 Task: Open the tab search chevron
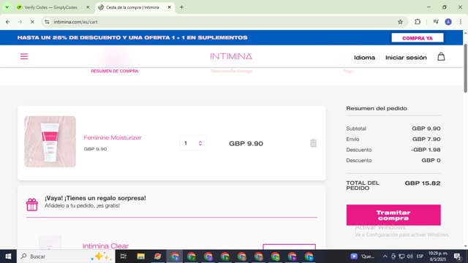coord(7,7)
